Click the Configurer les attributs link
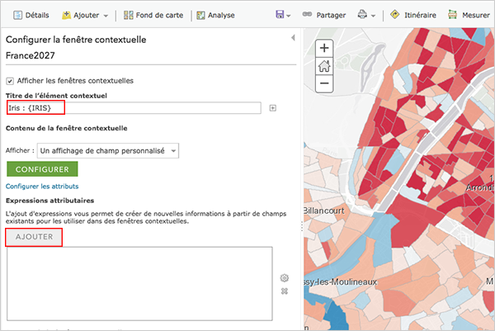The image size is (495, 331). (x=41, y=187)
